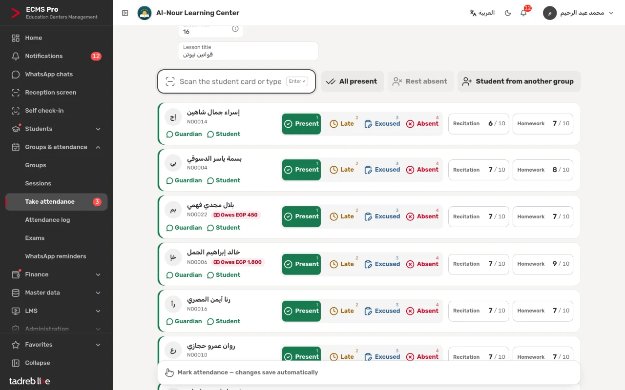Mark بلال مجدي فهمي as Excused
The height and width of the screenshot is (390, 625).
(x=382, y=216)
